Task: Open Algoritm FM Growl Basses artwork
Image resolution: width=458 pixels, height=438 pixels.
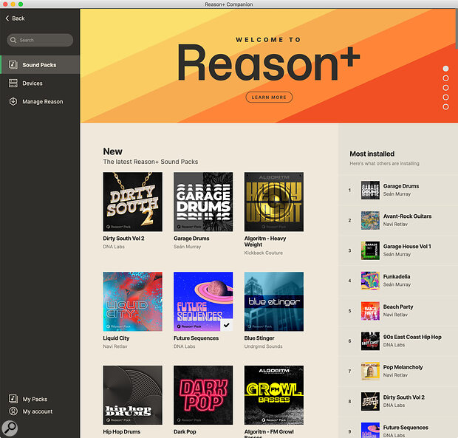Action: 274,395
